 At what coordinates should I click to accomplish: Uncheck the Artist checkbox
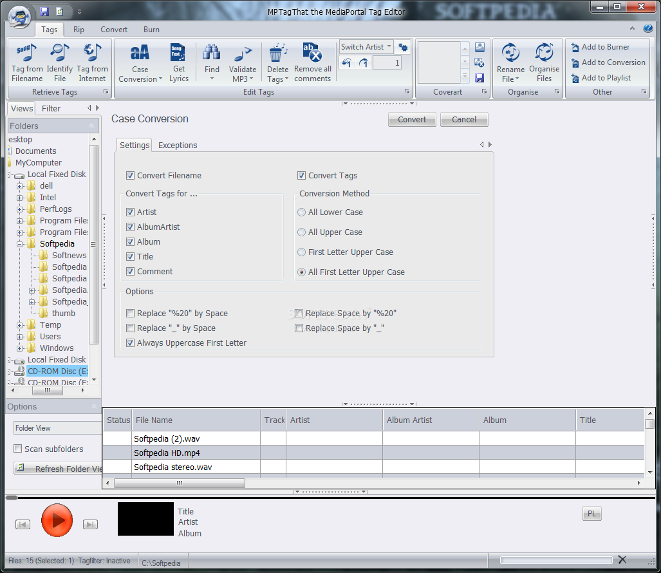(130, 212)
